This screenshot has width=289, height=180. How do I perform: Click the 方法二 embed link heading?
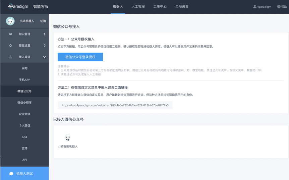click(x=93, y=87)
